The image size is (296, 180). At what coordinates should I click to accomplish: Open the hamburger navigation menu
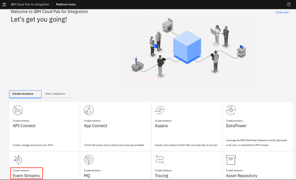point(4,5)
